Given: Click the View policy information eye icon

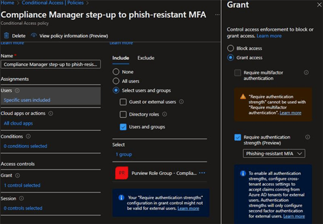Looking at the screenshot, I should click(34, 36).
